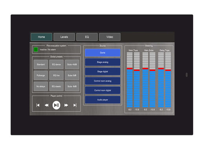Toggle play/pause in Player control
Image resolution: width=204 pixels, height=149 pixels.
(x=56, y=105)
